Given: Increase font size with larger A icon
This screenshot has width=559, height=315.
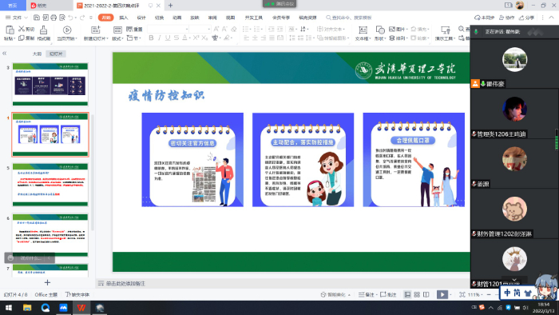Looking at the screenshot, I should (x=216, y=29).
